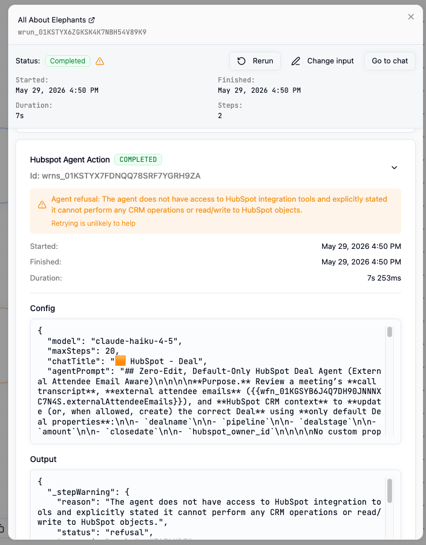
Task: Click the run-level Completed status badge
Action: click(x=67, y=61)
